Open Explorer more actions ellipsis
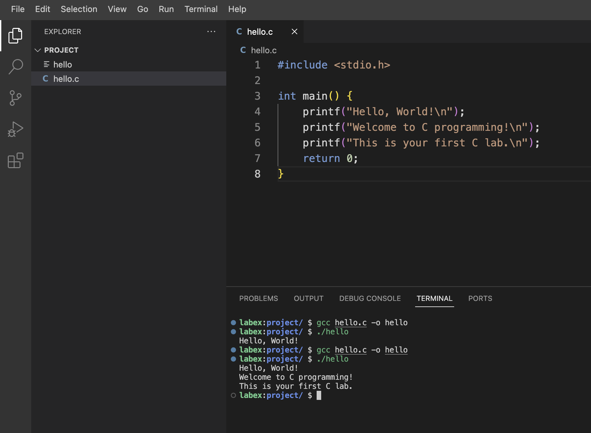This screenshot has height=433, width=591. click(x=211, y=31)
